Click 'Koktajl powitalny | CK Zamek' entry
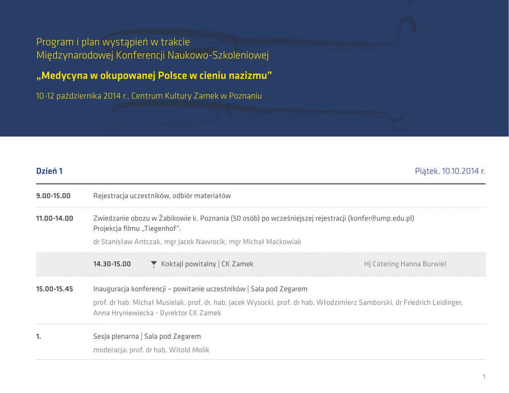Viewport: 509px width, 393px height. click(x=207, y=264)
